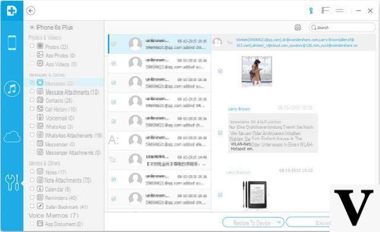Open the iTunes music note sidebar icon

12,89
